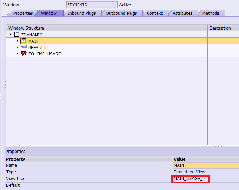Open the Inbound Plugs tab

[82, 13]
